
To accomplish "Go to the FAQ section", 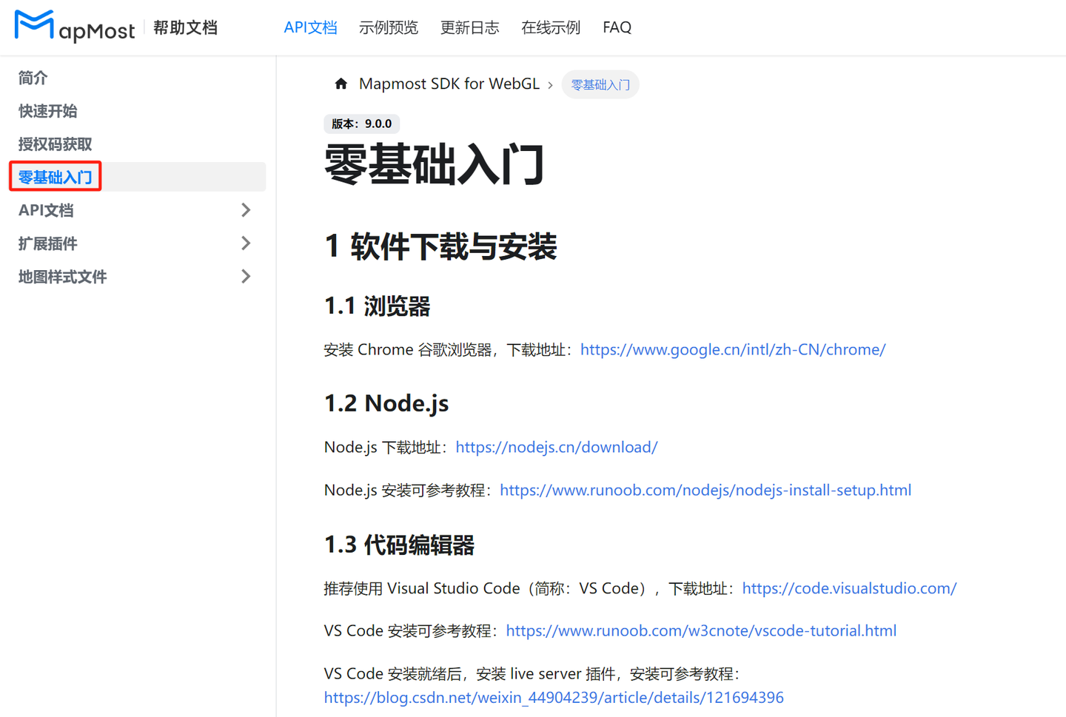I will tap(617, 27).
